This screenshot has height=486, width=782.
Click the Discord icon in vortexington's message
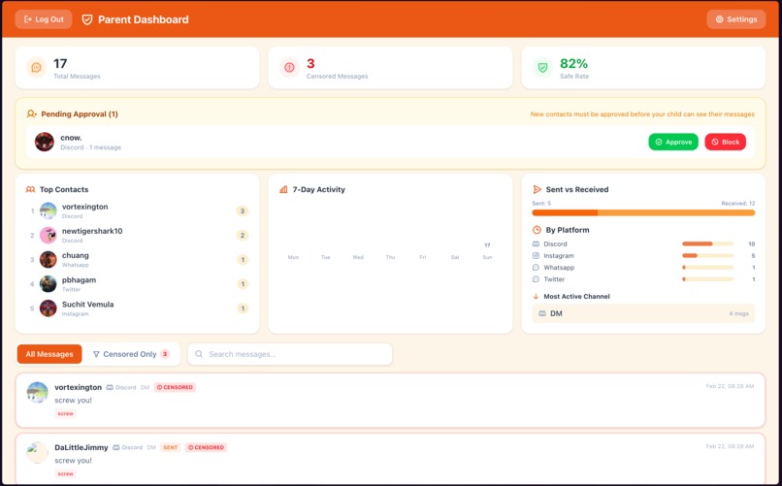coord(110,387)
